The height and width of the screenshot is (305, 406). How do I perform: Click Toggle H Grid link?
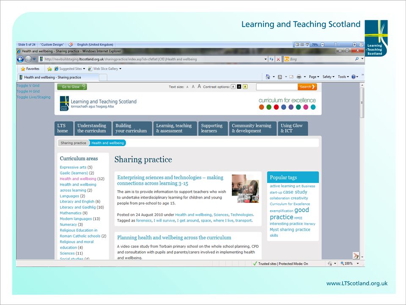point(28,91)
